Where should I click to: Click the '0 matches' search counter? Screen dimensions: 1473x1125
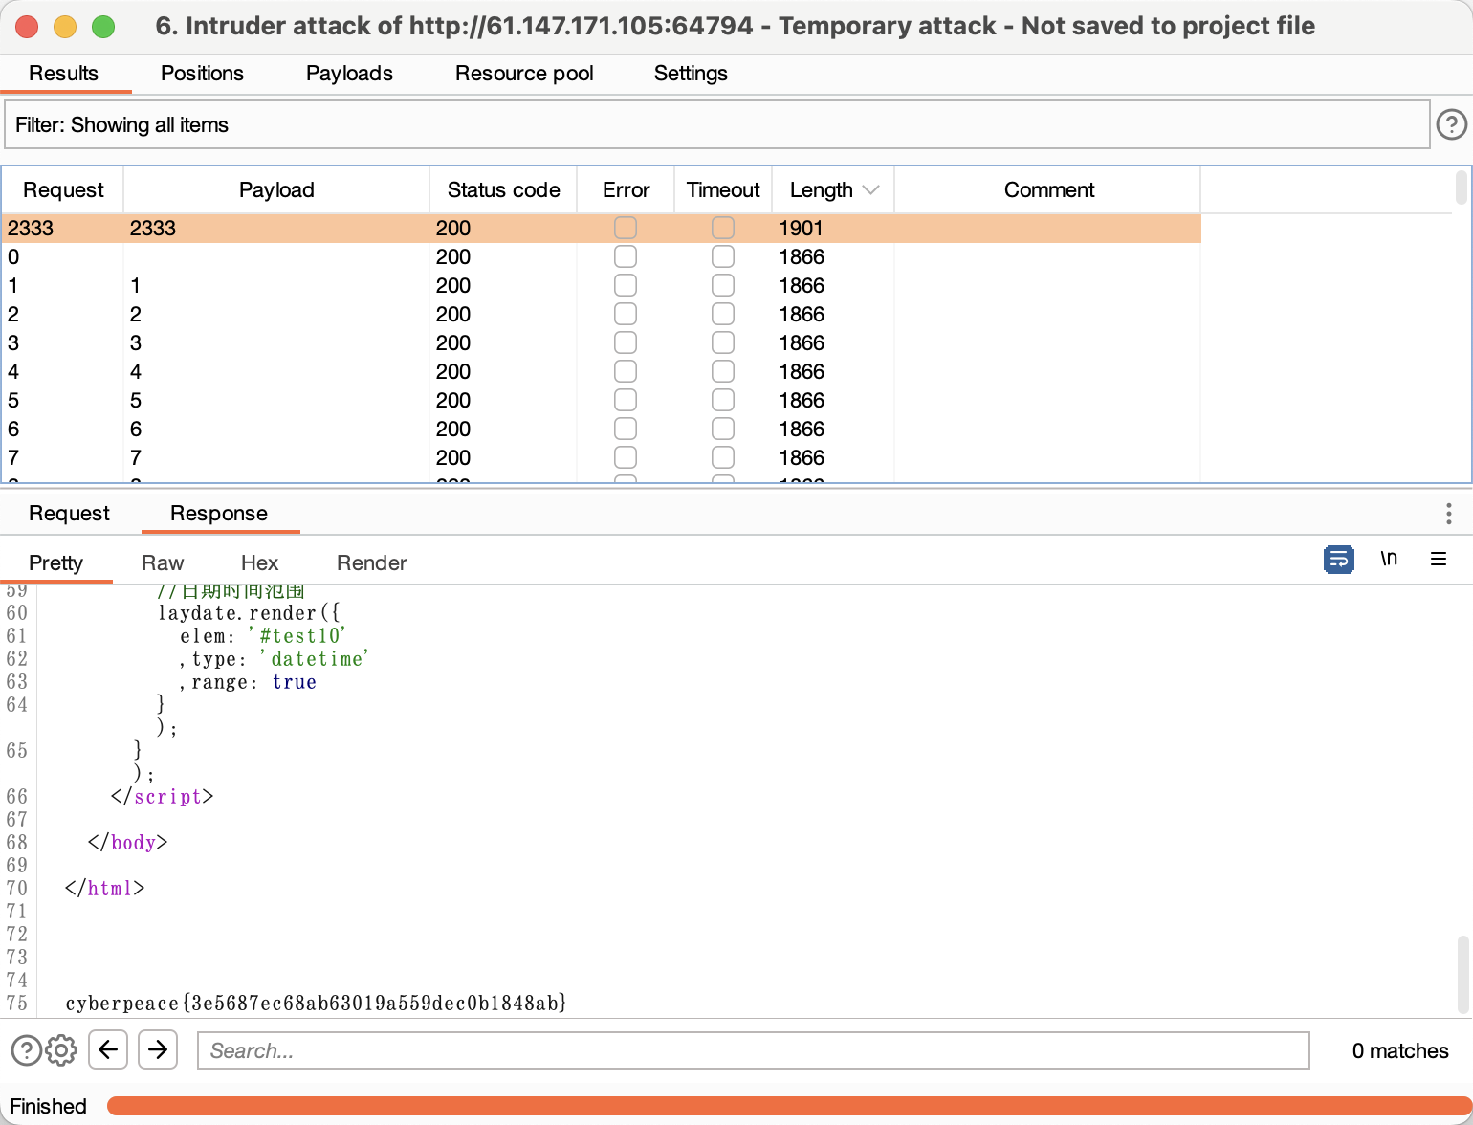[1400, 1050]
